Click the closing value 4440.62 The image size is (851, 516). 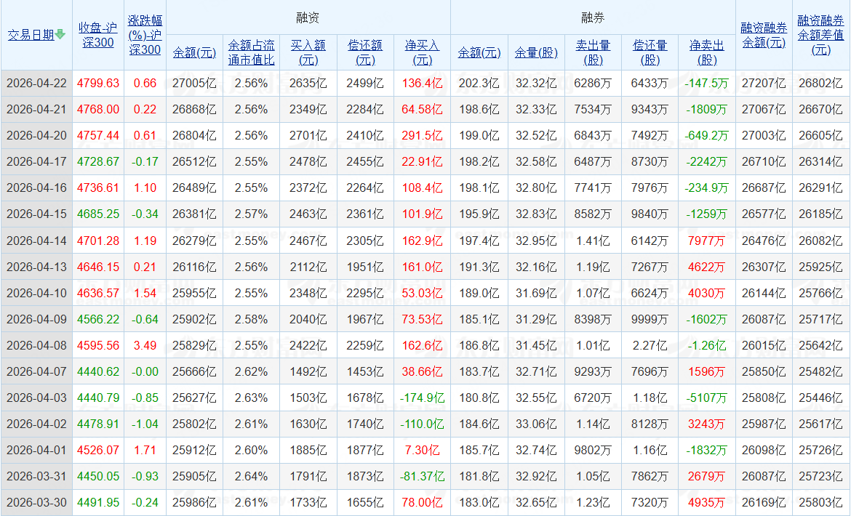pos(97,371)
